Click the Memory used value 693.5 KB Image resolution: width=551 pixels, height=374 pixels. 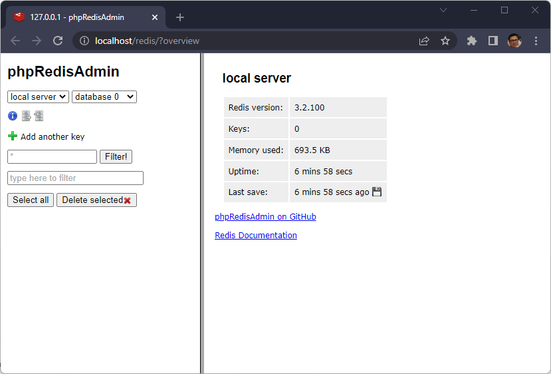point(312,150)
